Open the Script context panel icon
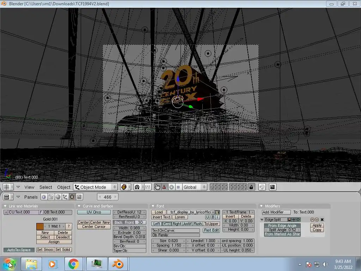361x271 pixels. pos(51,197)
